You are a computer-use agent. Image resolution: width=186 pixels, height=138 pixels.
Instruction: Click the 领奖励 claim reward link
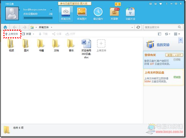(x=177, y=77)
